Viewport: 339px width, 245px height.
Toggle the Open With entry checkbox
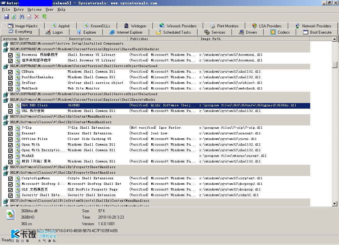10,145
